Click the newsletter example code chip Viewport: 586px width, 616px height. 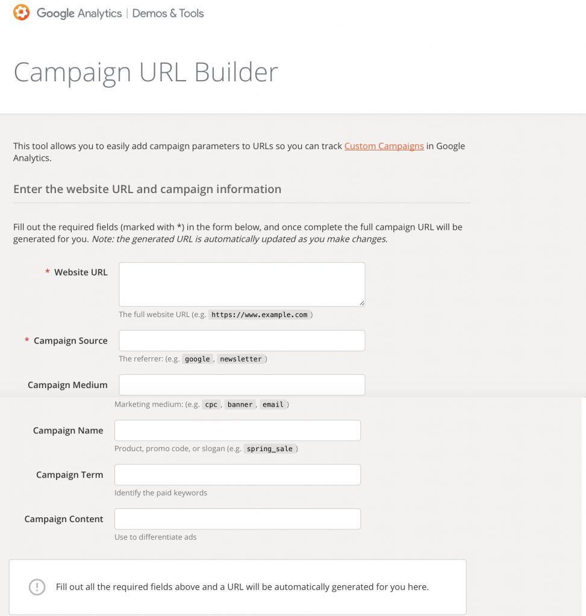click(x=241, y=359)
